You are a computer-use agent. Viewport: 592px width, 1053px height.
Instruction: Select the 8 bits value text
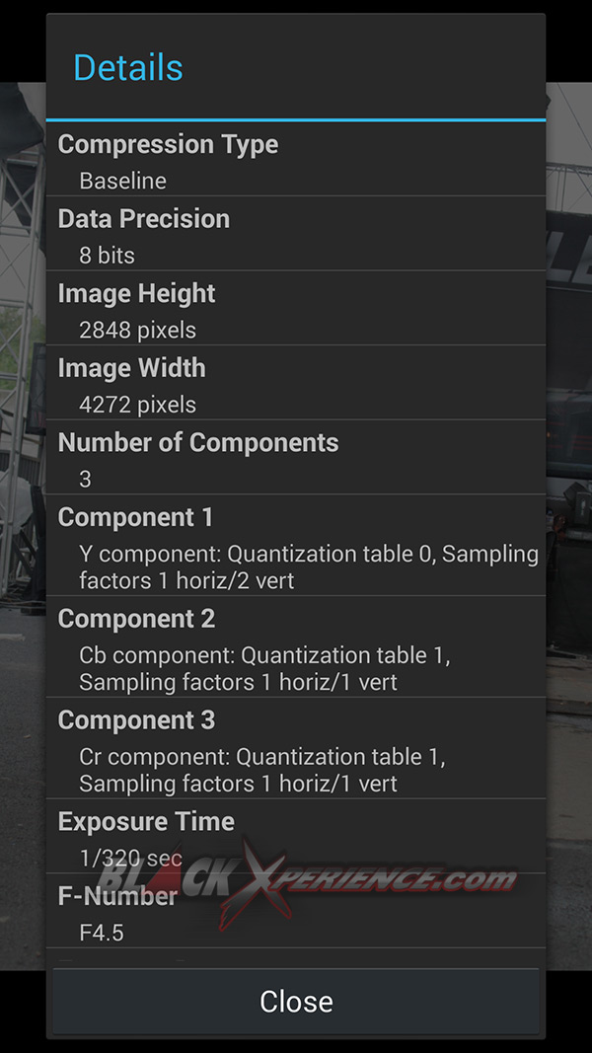pos(107,255)
